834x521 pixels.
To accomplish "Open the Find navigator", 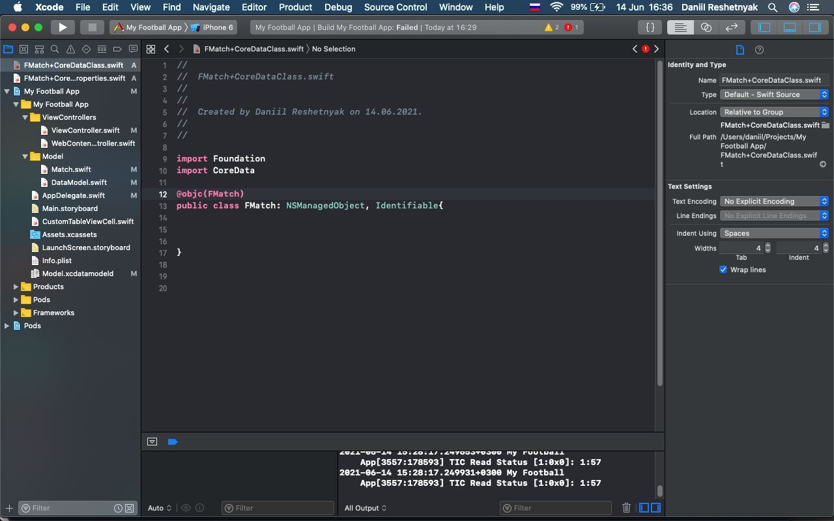I will [55, 49].
